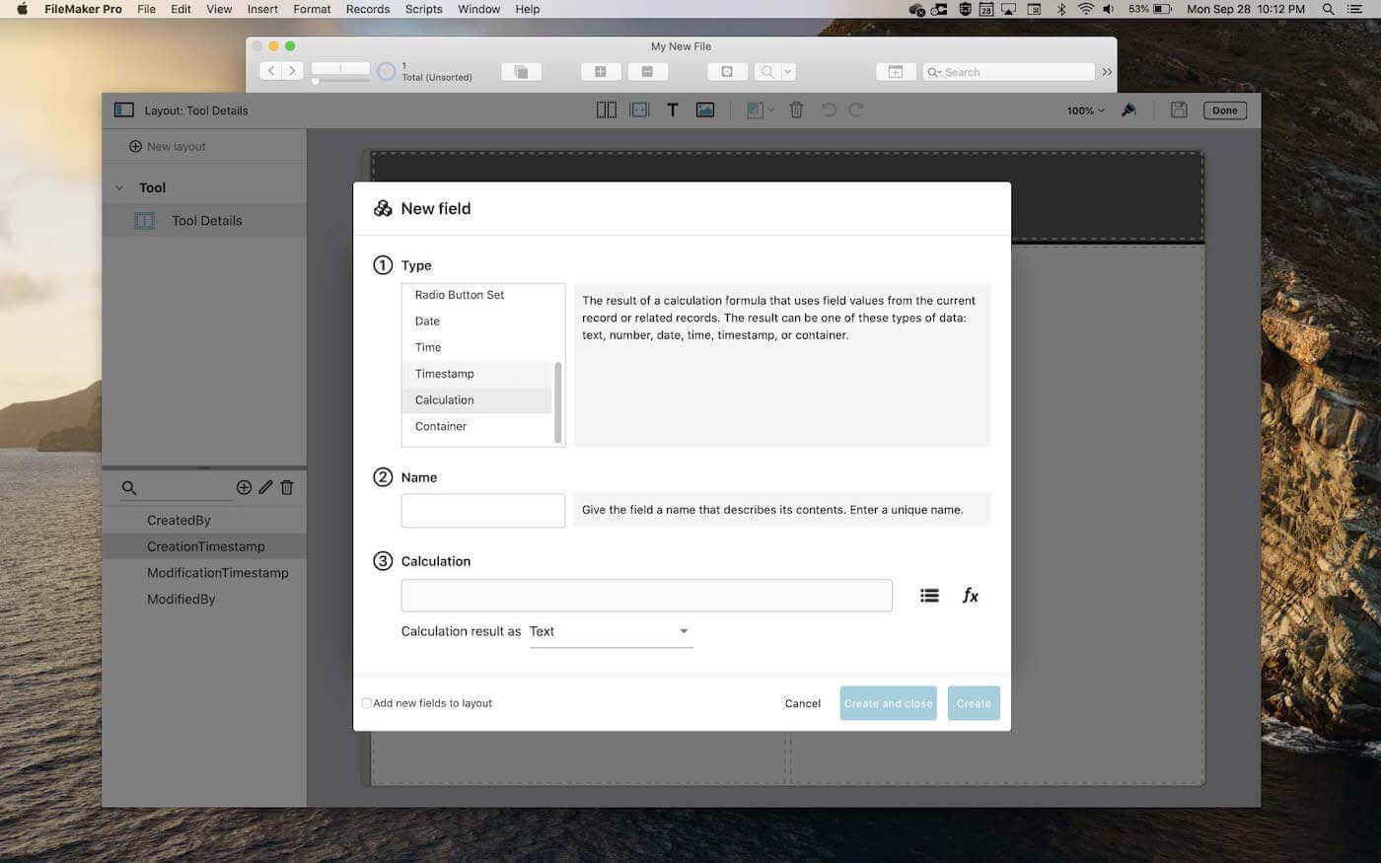Select the text tool T icon

point(673,110)
